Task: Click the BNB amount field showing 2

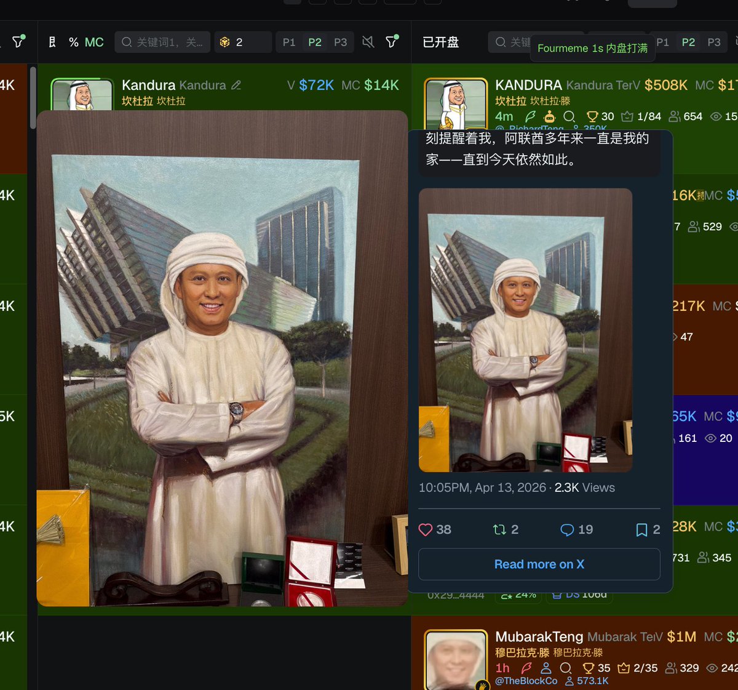Action: tap(243, 42)
